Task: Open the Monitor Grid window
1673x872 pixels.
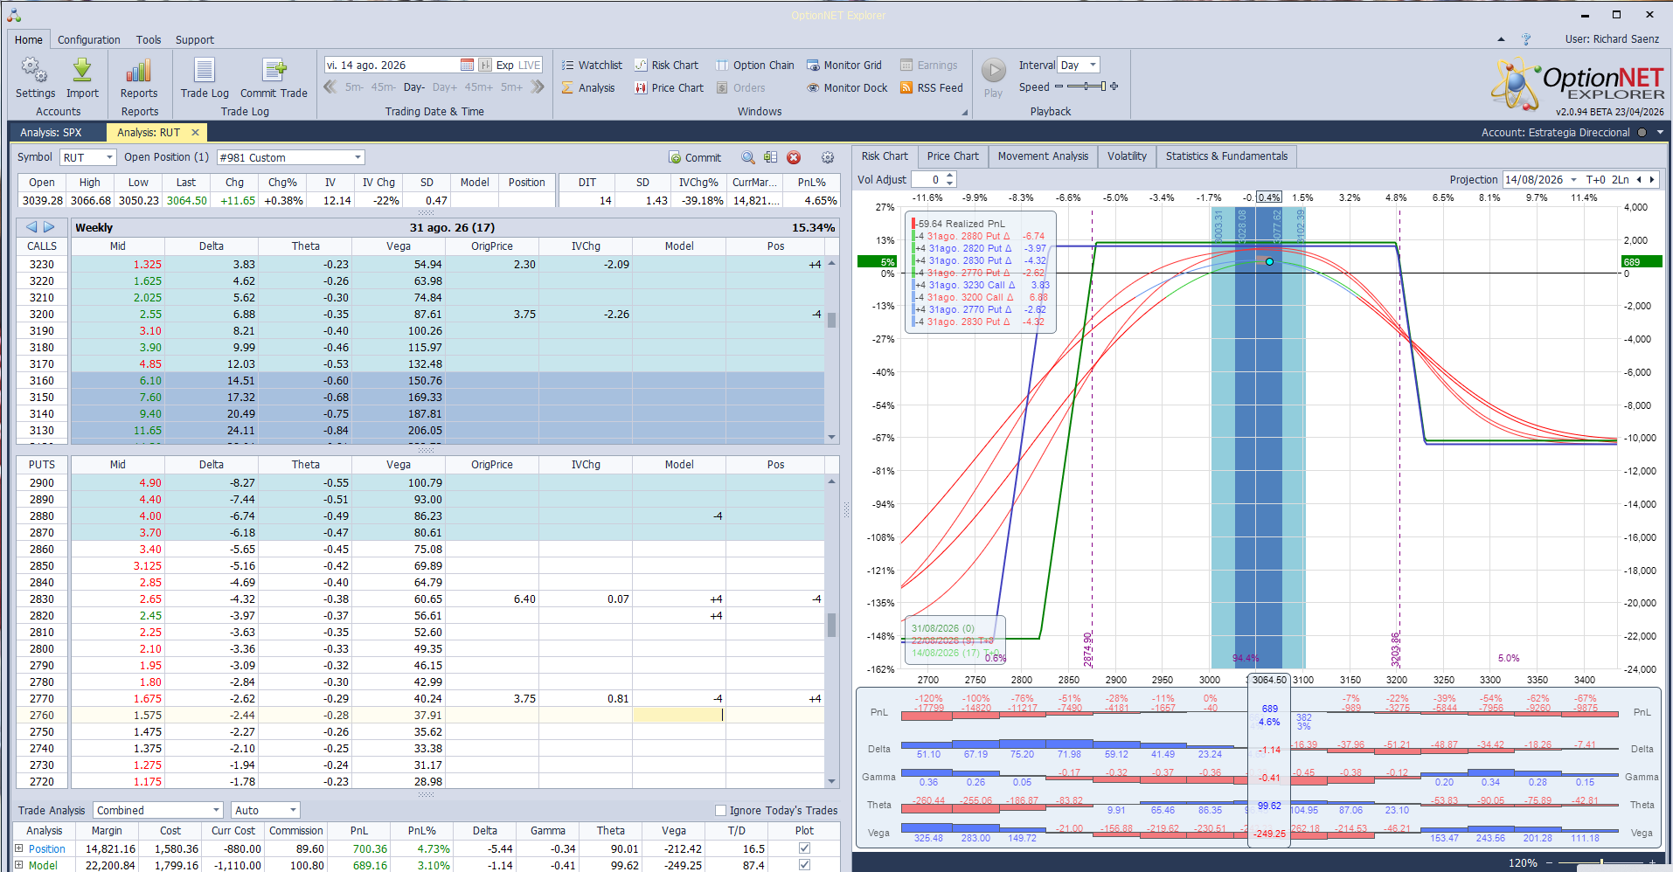Action: 844,65
